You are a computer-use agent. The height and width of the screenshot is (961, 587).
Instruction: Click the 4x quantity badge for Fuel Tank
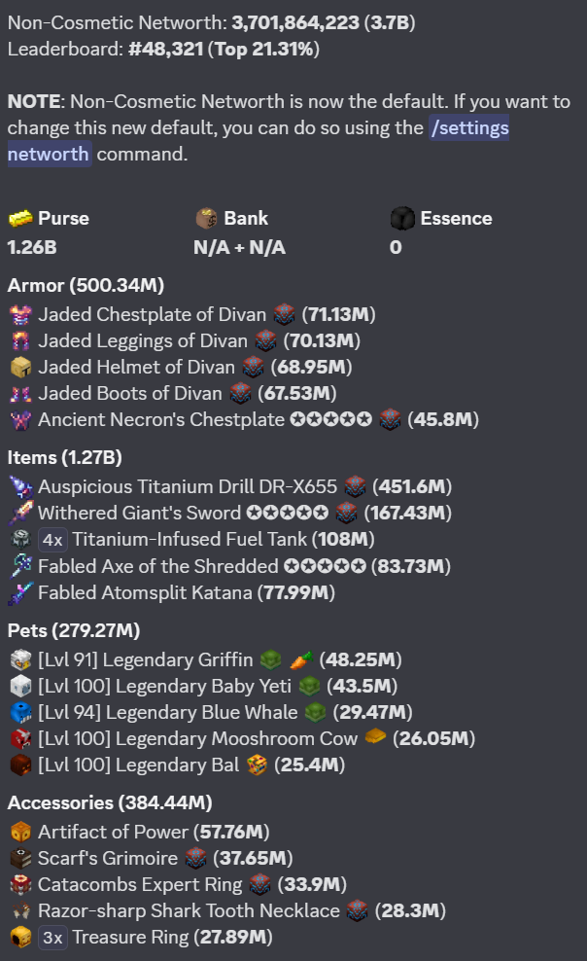click(52, 540)
